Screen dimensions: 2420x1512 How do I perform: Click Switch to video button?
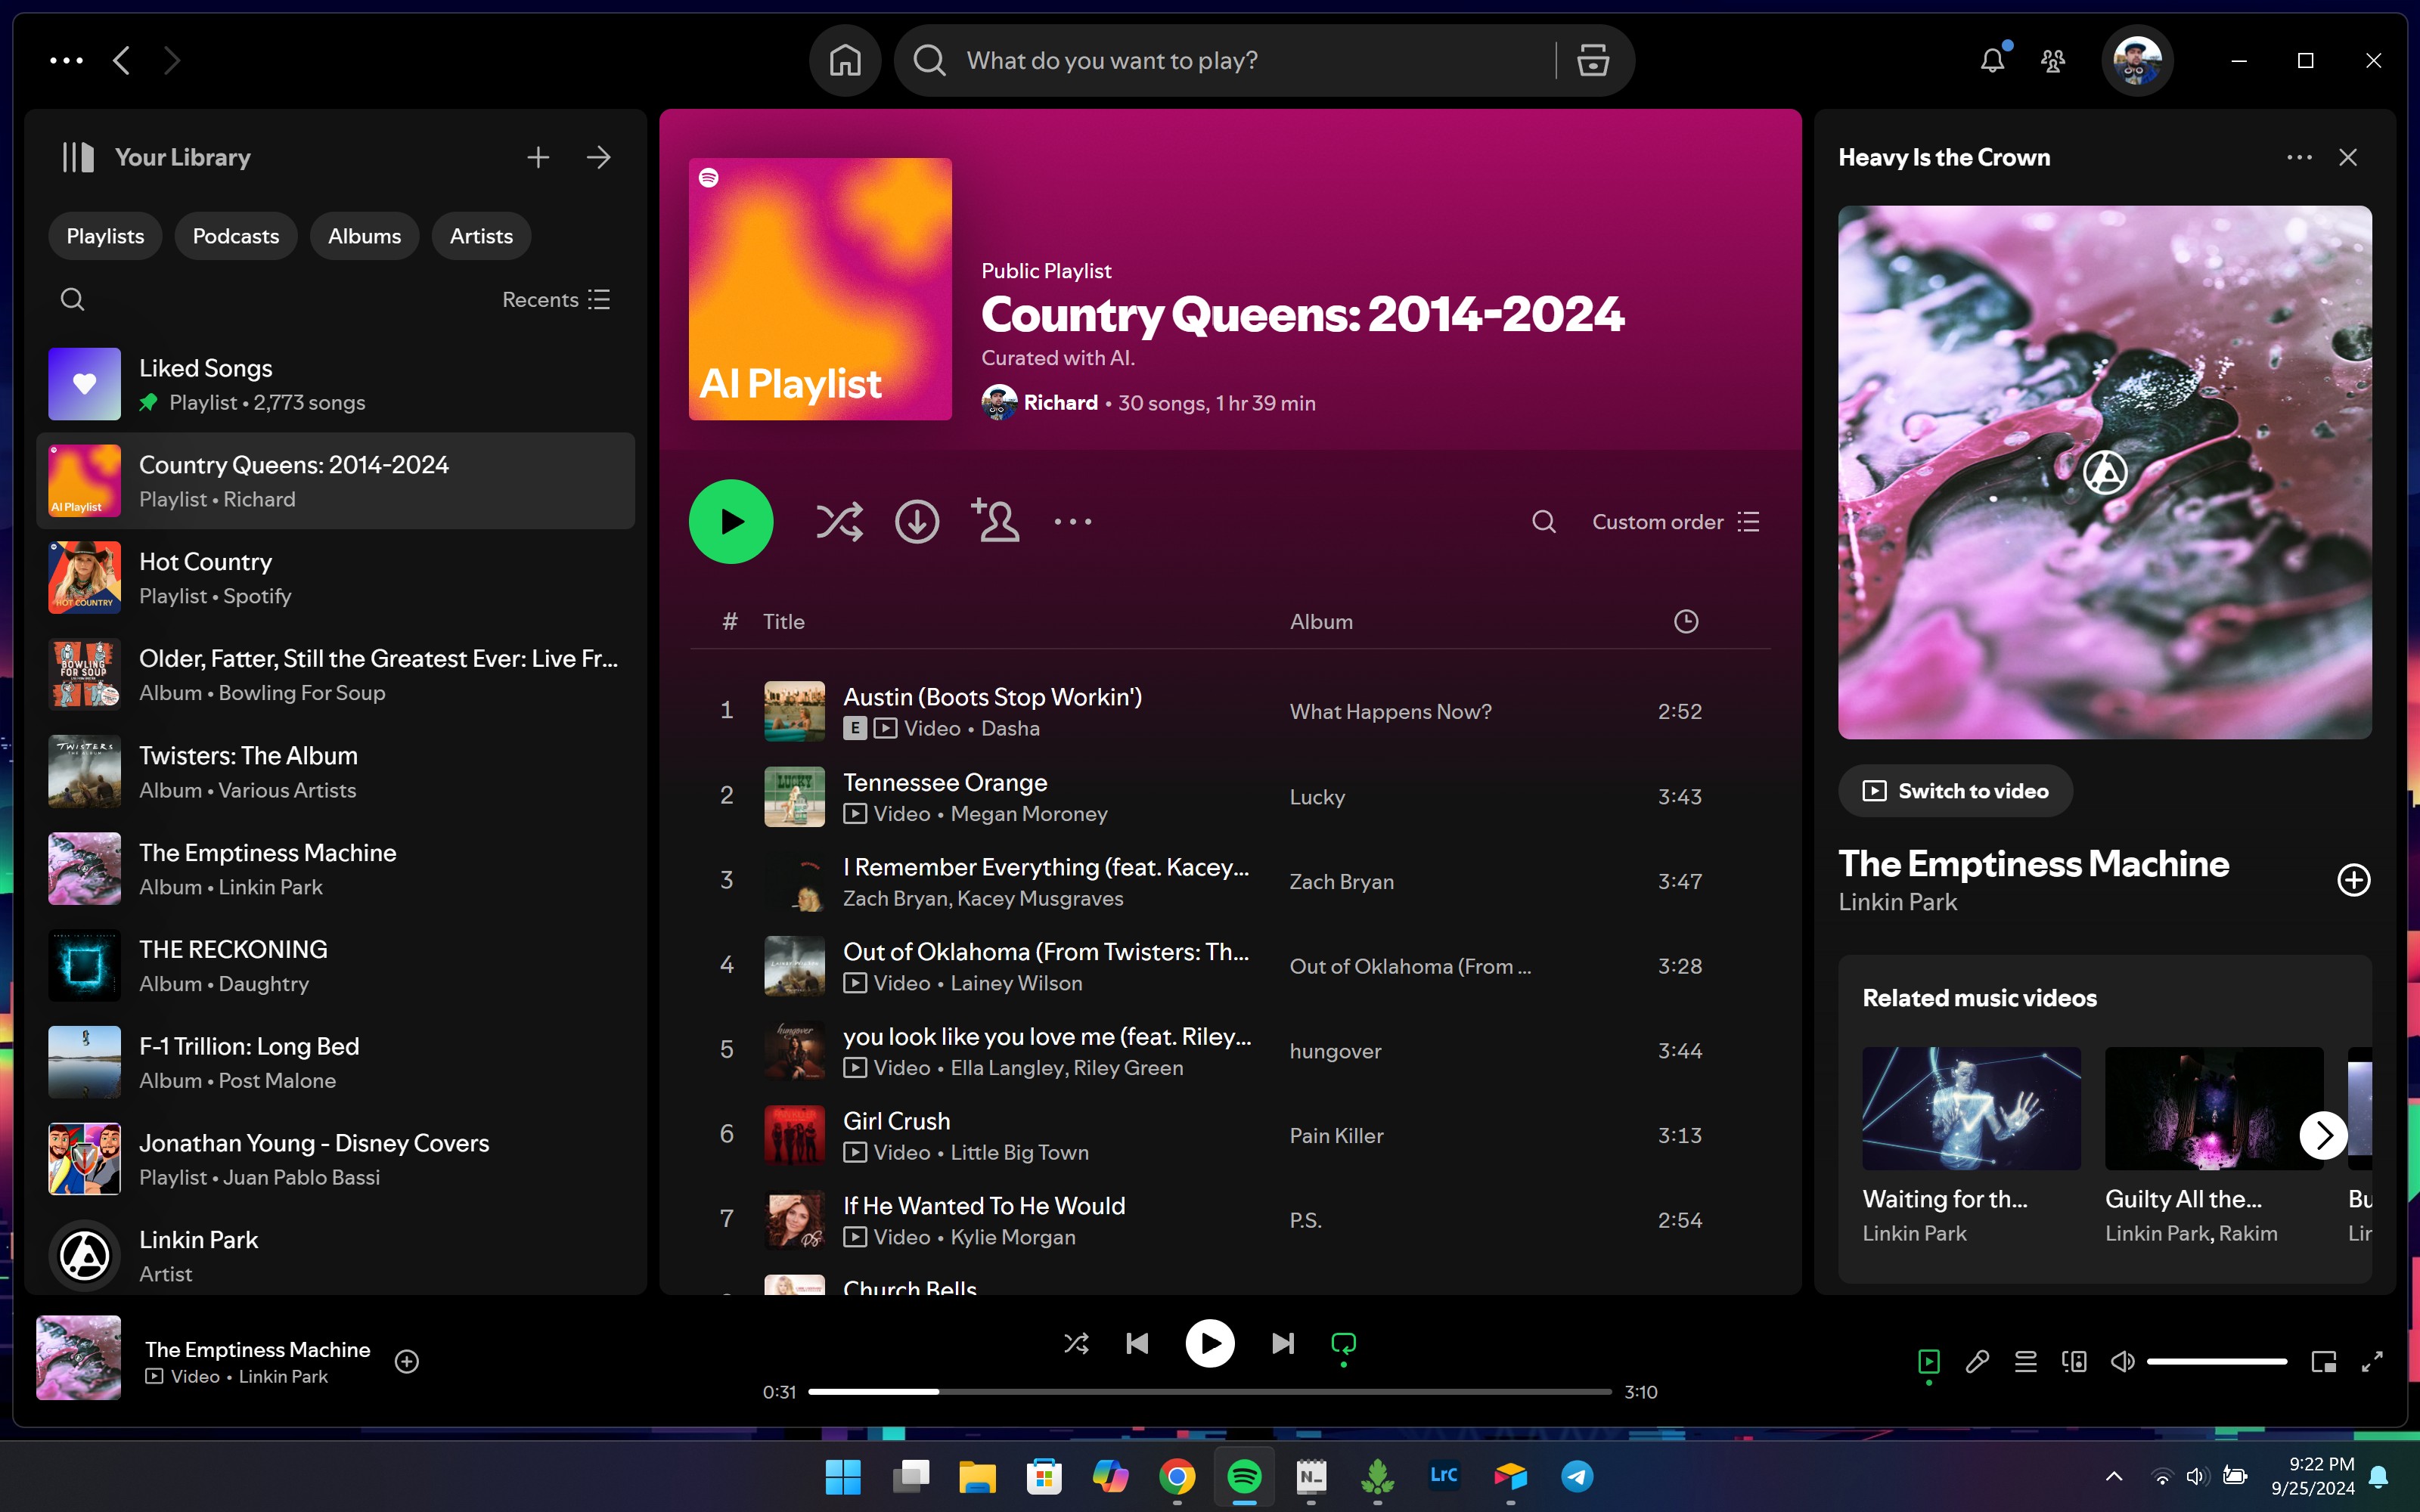click(x=1955, y=791)
